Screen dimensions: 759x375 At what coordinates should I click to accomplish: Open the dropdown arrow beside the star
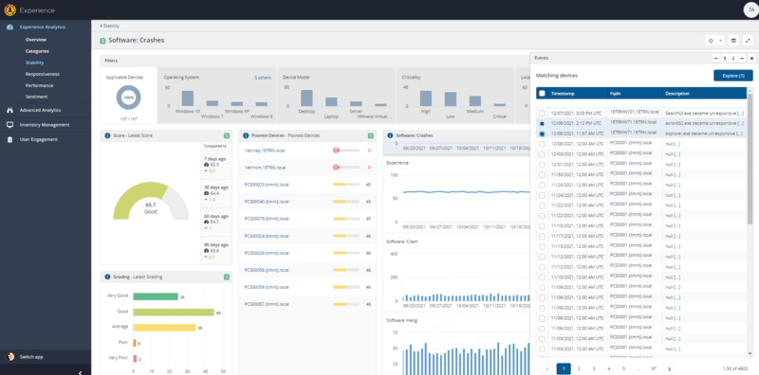(x=720, y=41)
